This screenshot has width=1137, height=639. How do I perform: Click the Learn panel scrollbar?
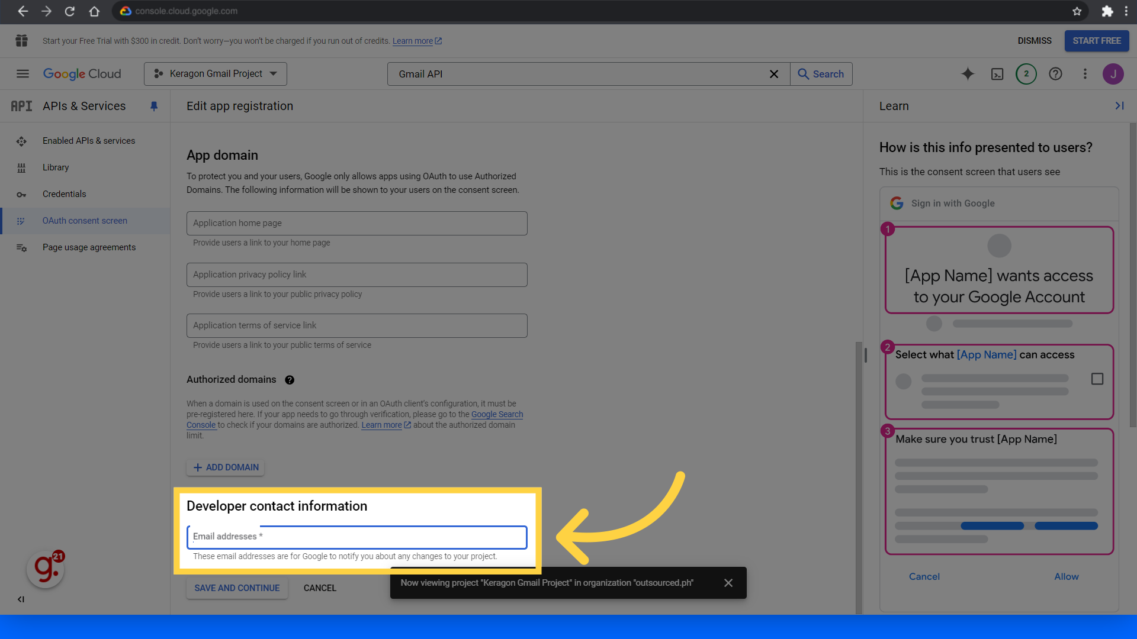1133,275
